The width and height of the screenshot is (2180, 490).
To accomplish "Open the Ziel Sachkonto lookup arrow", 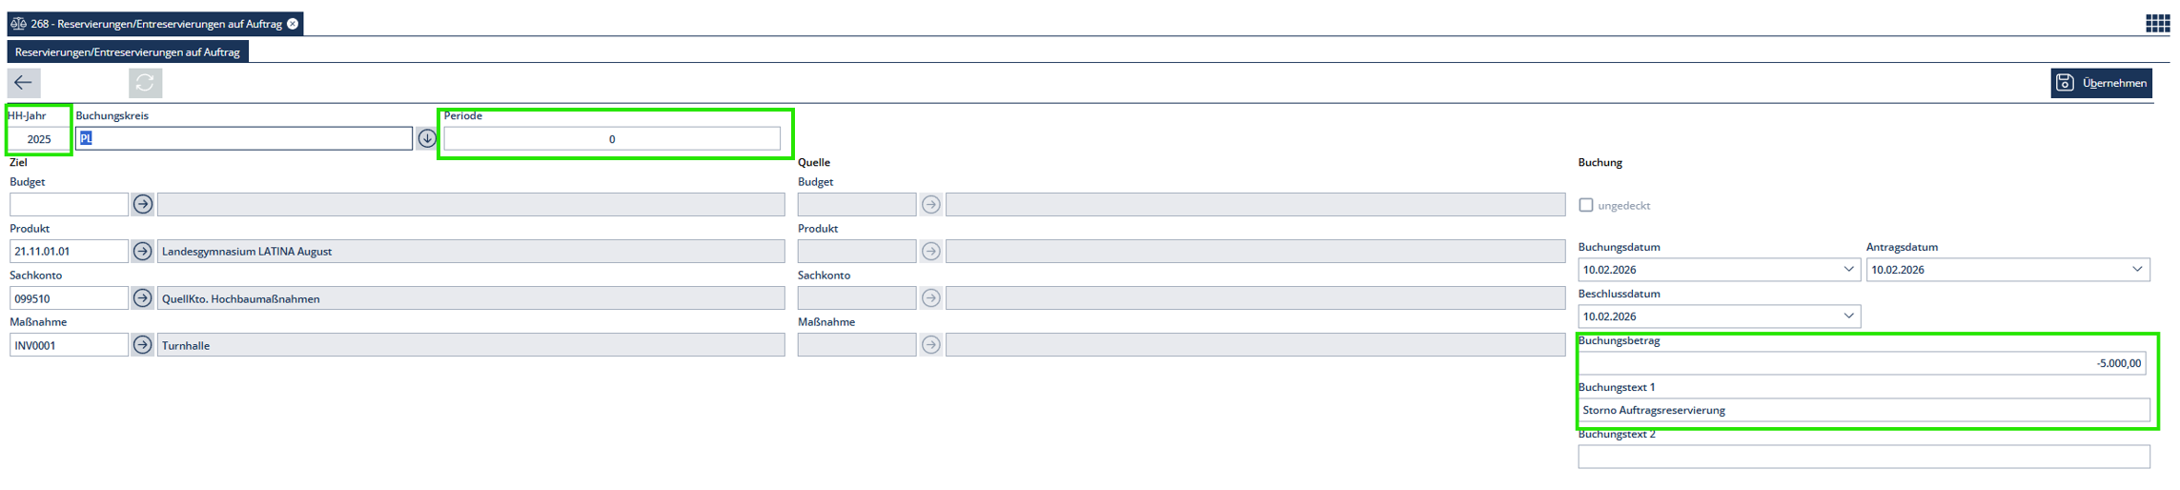I will coord(143,298).
